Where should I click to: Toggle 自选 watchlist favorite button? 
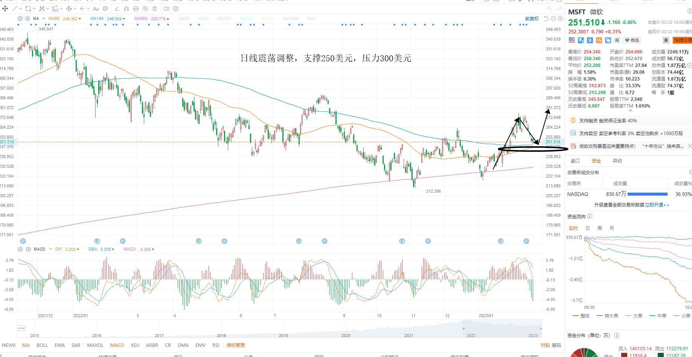(x=632, y=40)
